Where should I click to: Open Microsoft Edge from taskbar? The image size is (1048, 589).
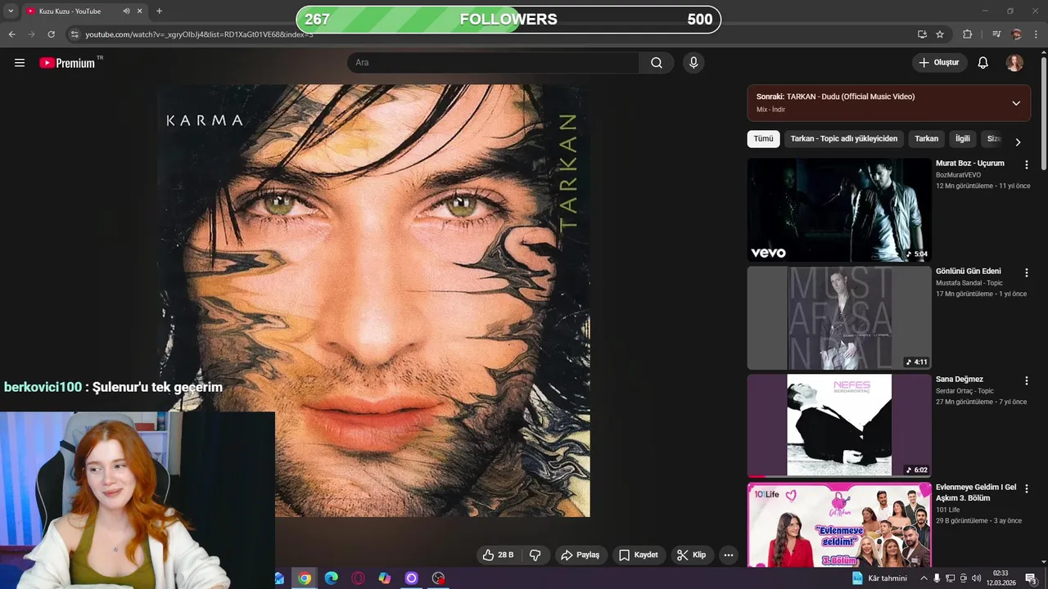pyautogui.click(x=331, y=578)
